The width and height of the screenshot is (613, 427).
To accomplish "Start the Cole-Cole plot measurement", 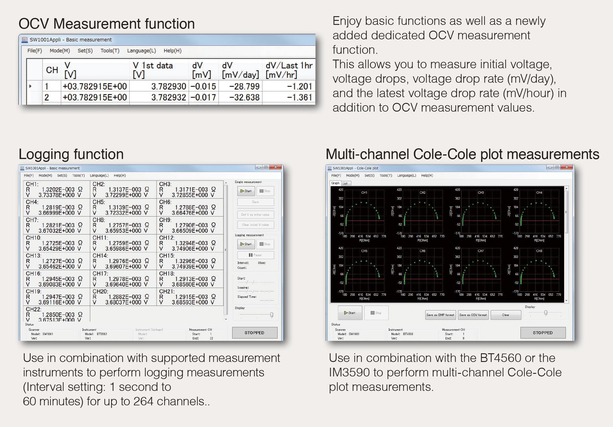I will pyautogui.click(x=350, y=313).
